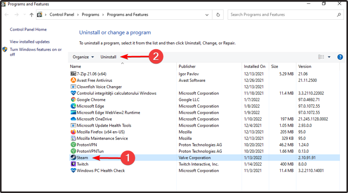Click the 2.10.91.91 version cell
348x193 pixels.
[307, 157]
